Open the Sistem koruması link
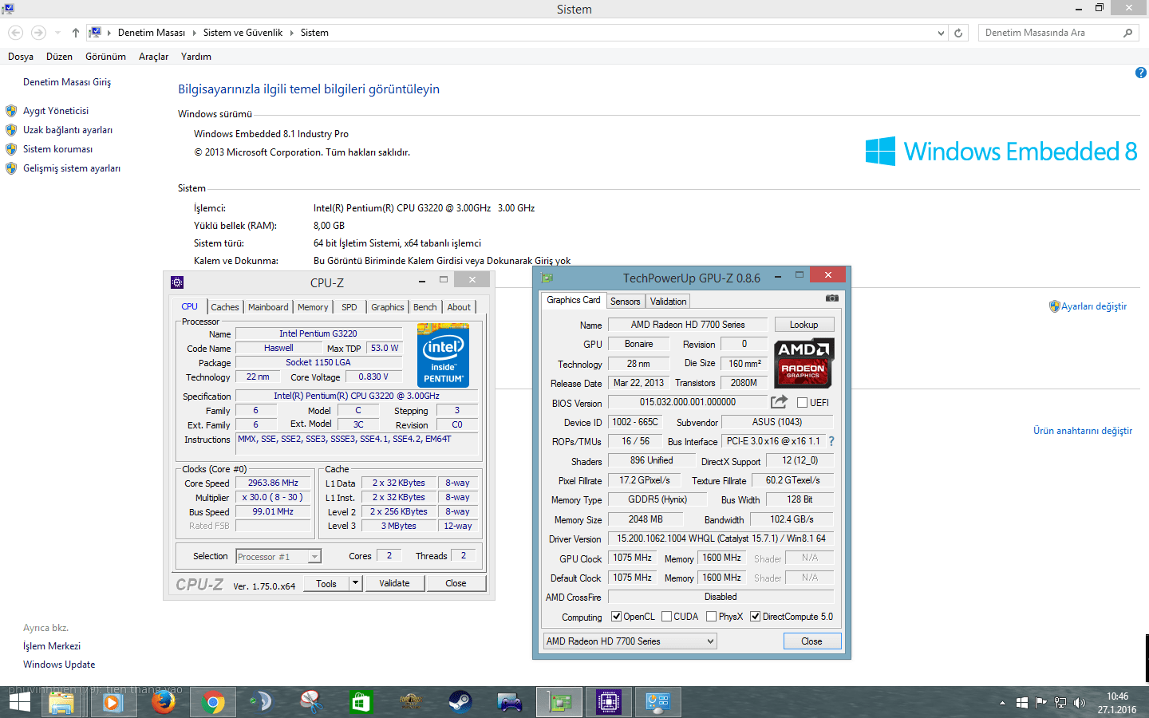 click(x=57, y=149)
